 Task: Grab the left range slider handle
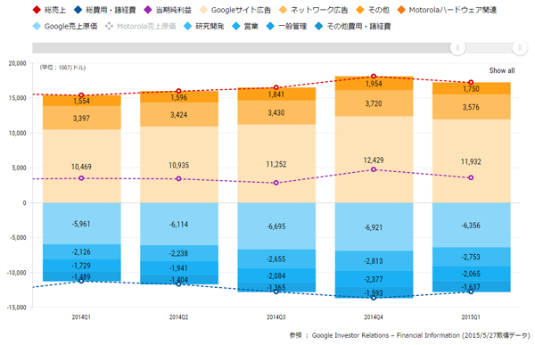(457, 48)
